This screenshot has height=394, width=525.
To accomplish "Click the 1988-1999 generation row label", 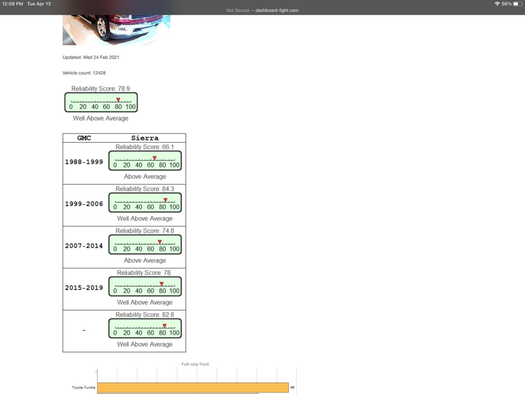I will 84,162.
